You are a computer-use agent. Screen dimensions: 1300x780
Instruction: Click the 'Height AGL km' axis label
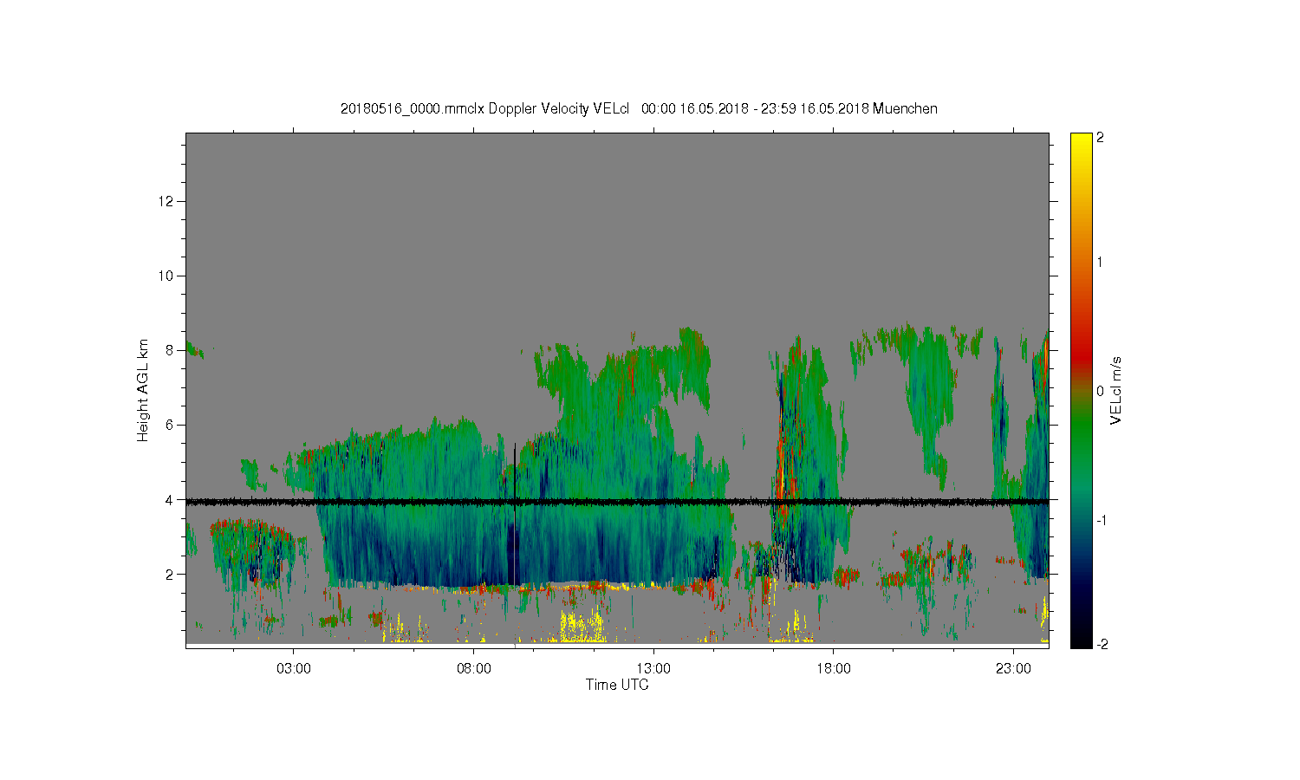143,390
